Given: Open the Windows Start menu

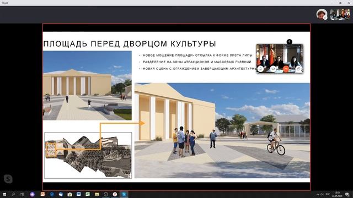Looking at the screenshot, I should pos(4,194).
